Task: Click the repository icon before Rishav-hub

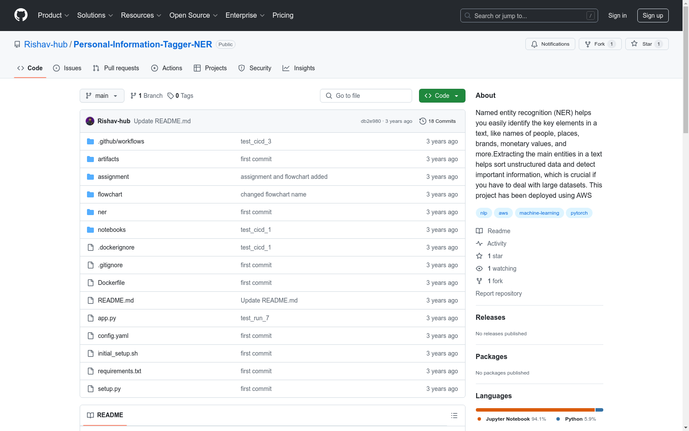Action: pyautogui.click(x=17, y=44)
